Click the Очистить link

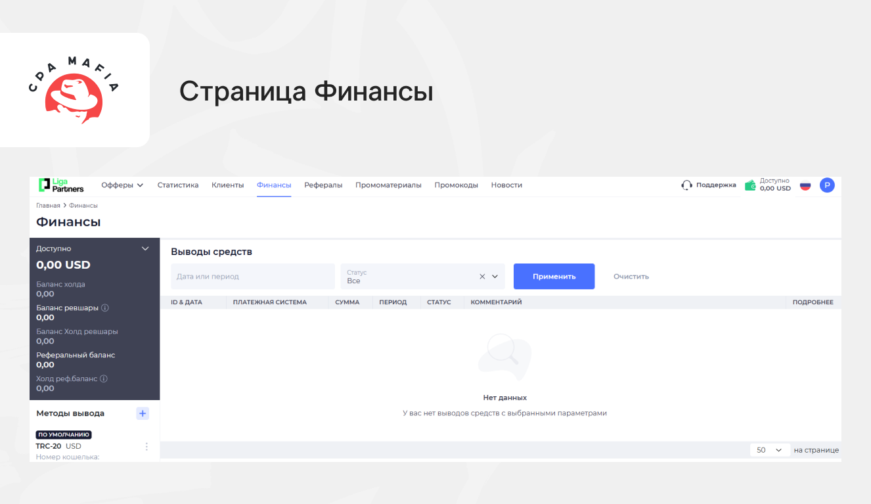(x=631, y=277)
